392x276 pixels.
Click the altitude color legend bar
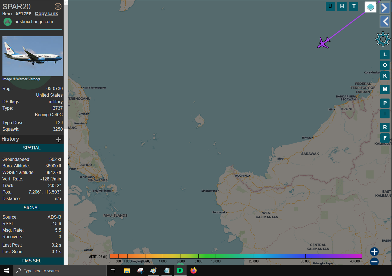pos(236,256)
